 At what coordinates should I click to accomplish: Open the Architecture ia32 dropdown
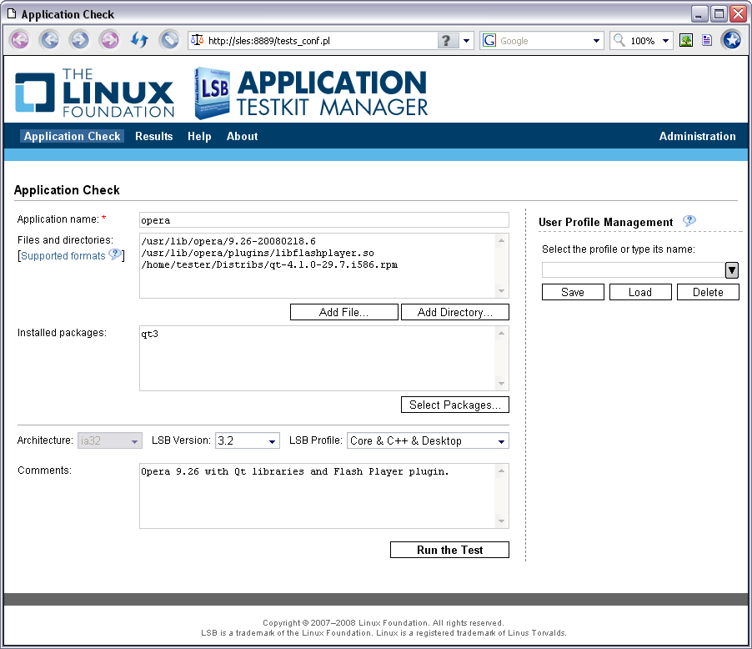click(110, 440)
